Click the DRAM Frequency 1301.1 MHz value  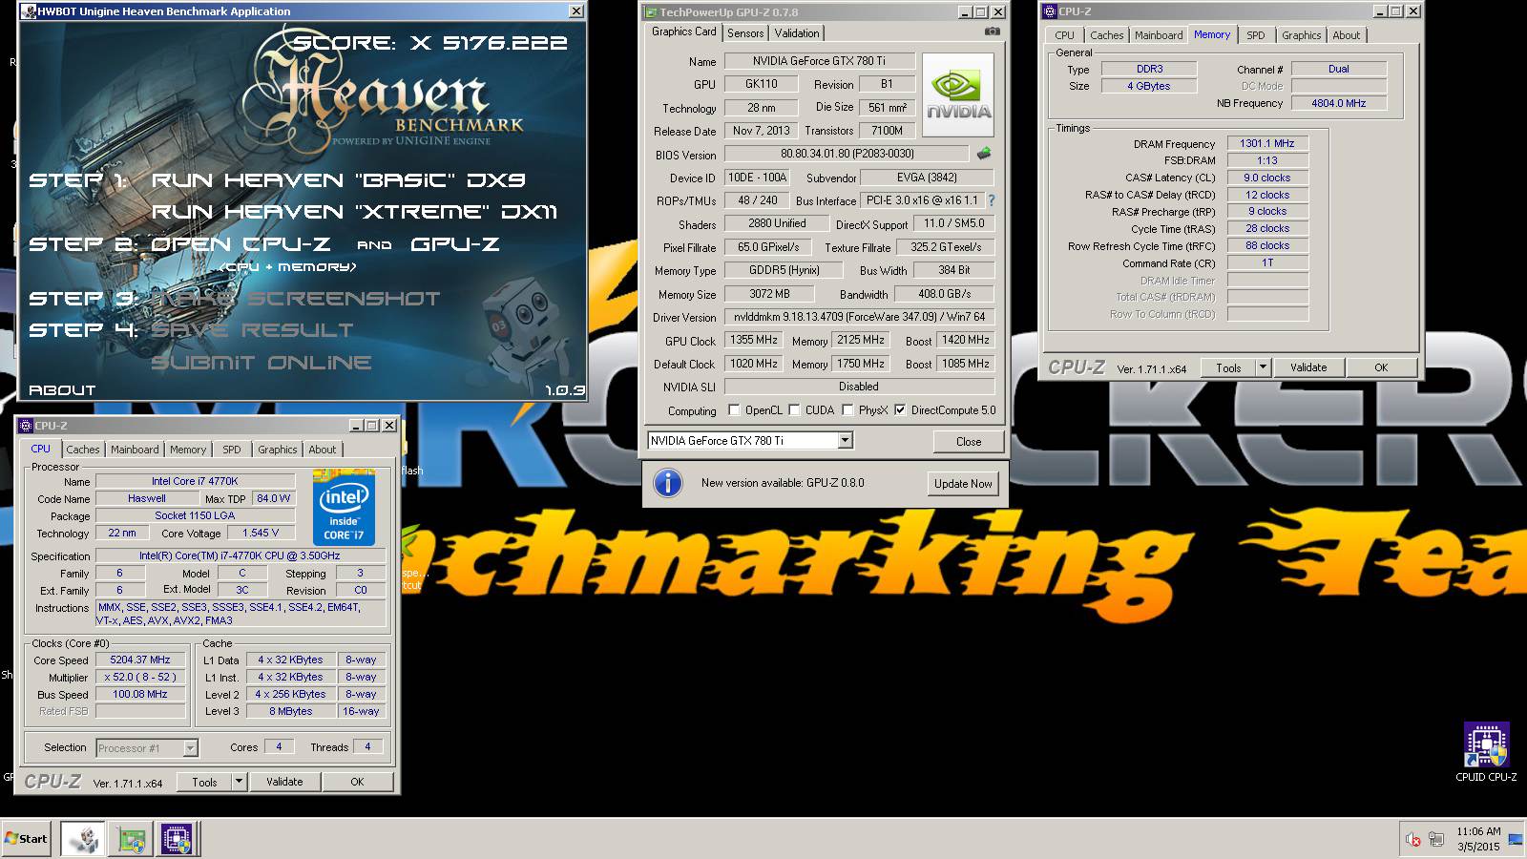tap(1267, 143)
